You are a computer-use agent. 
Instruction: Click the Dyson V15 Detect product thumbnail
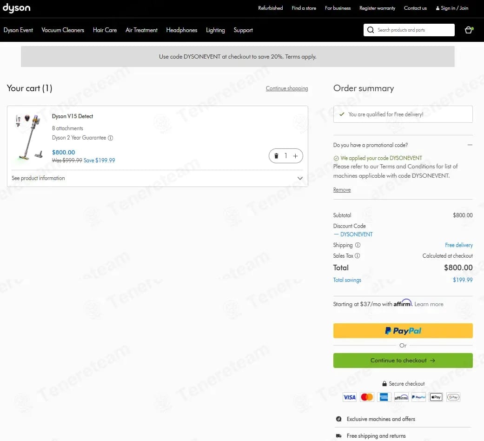tap(29, 137)
